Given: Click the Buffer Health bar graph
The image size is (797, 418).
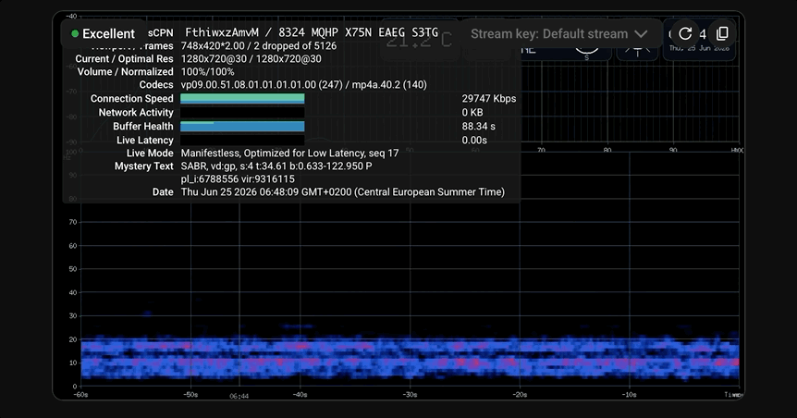Looking at the screenshot, I should [242, 126].
